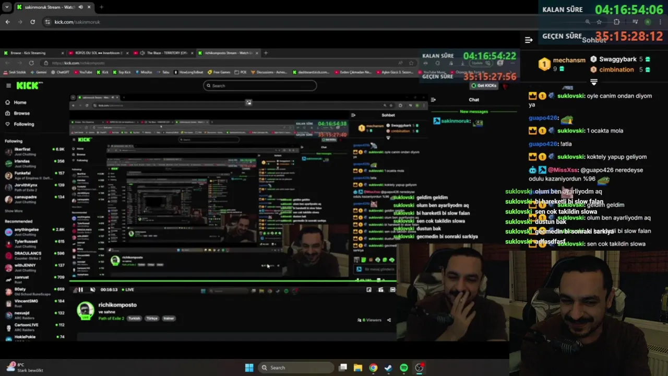Collapse the Sohbet chat panel
Screen dimensions: 668x376
(x=529, y=40)
